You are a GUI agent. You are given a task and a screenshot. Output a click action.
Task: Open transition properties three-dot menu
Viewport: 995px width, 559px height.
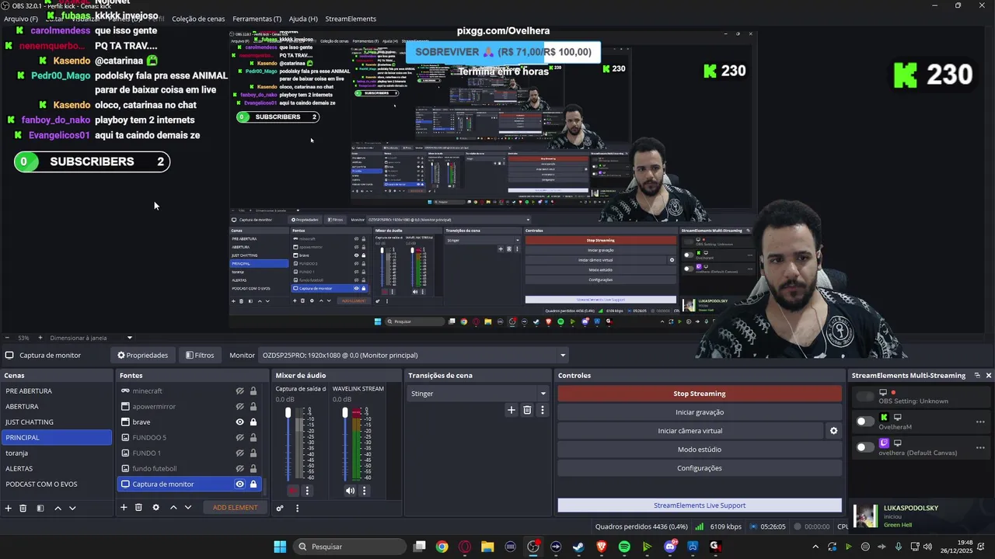[x=543, y=410]
